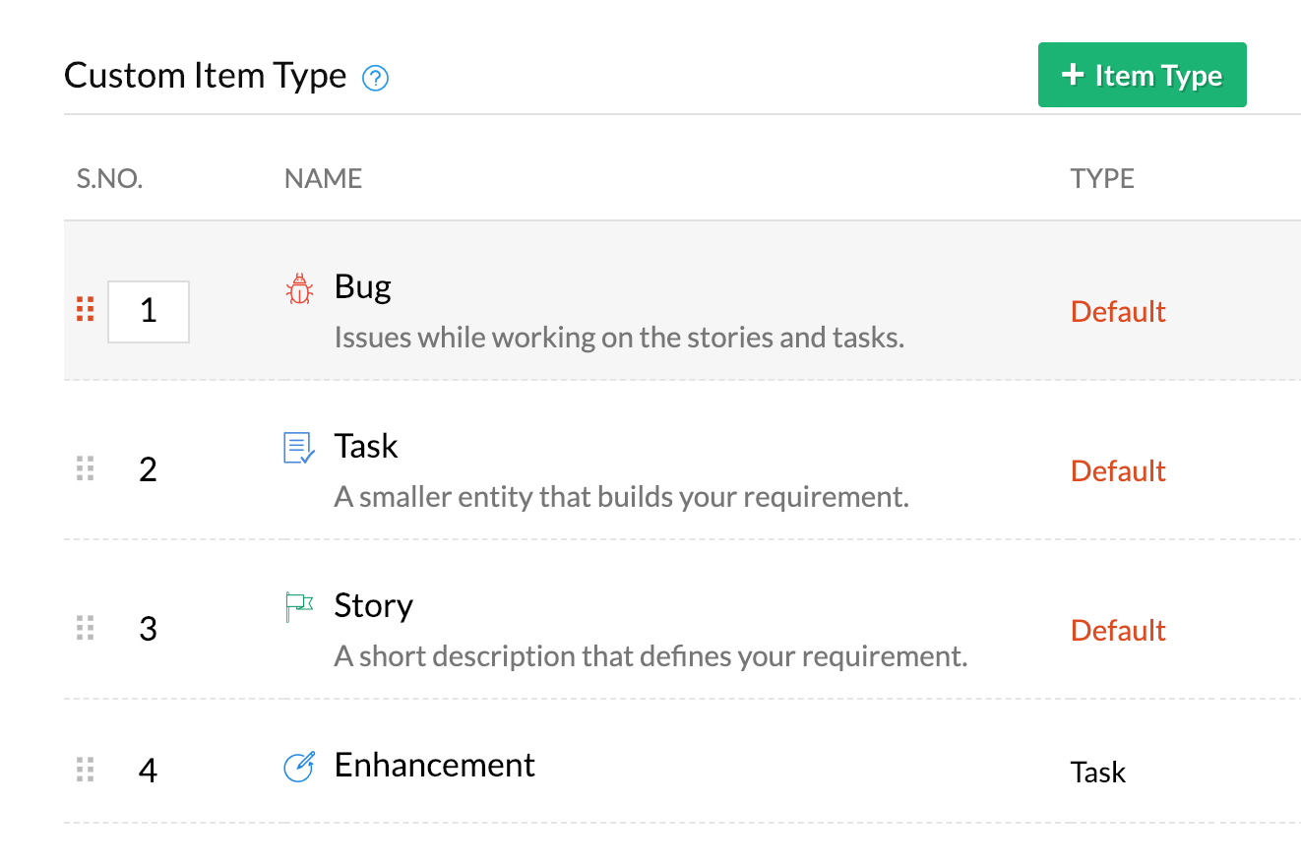The height and width of the screenshot is (867, 1301).
Task: Click the green Story flag icon
Action: coord(299,607)
